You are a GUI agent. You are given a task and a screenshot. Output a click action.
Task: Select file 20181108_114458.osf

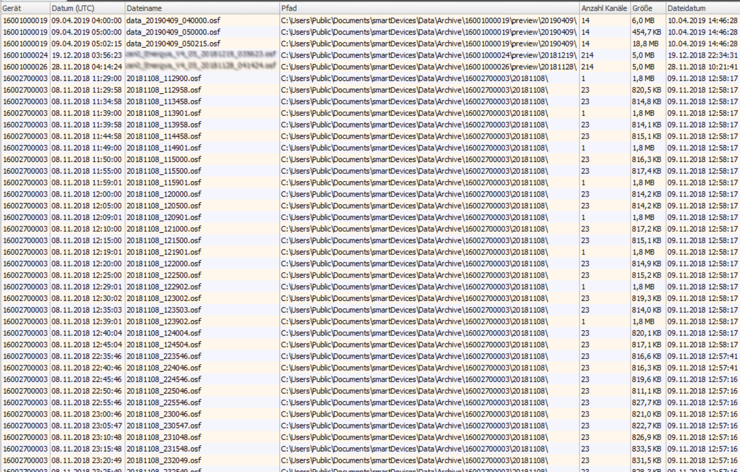tap(164, 136)
